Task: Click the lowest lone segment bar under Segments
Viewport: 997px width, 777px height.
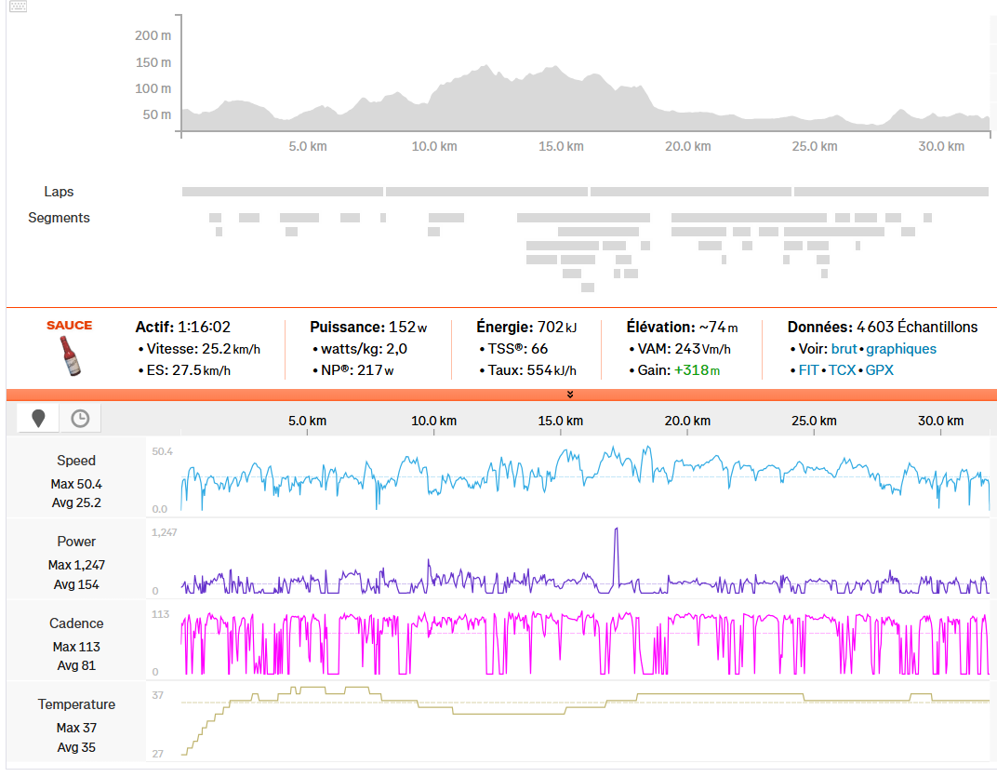Action: pyautogui.click(x=588, y=288)
